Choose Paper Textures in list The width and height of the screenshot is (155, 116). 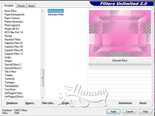point(12,18)
